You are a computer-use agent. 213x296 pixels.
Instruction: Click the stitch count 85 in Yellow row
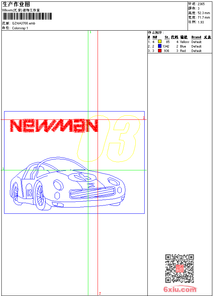[168, 42]
